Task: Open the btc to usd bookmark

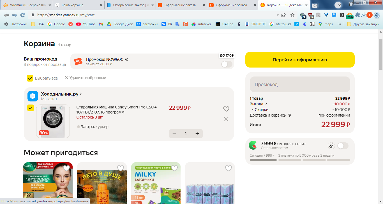Action: click(280, 24)
